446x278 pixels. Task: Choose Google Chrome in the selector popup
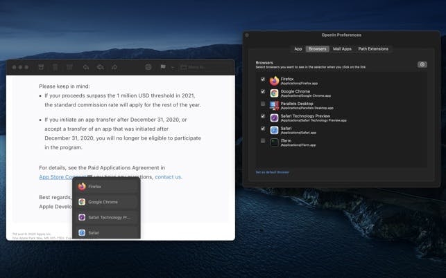106,202
